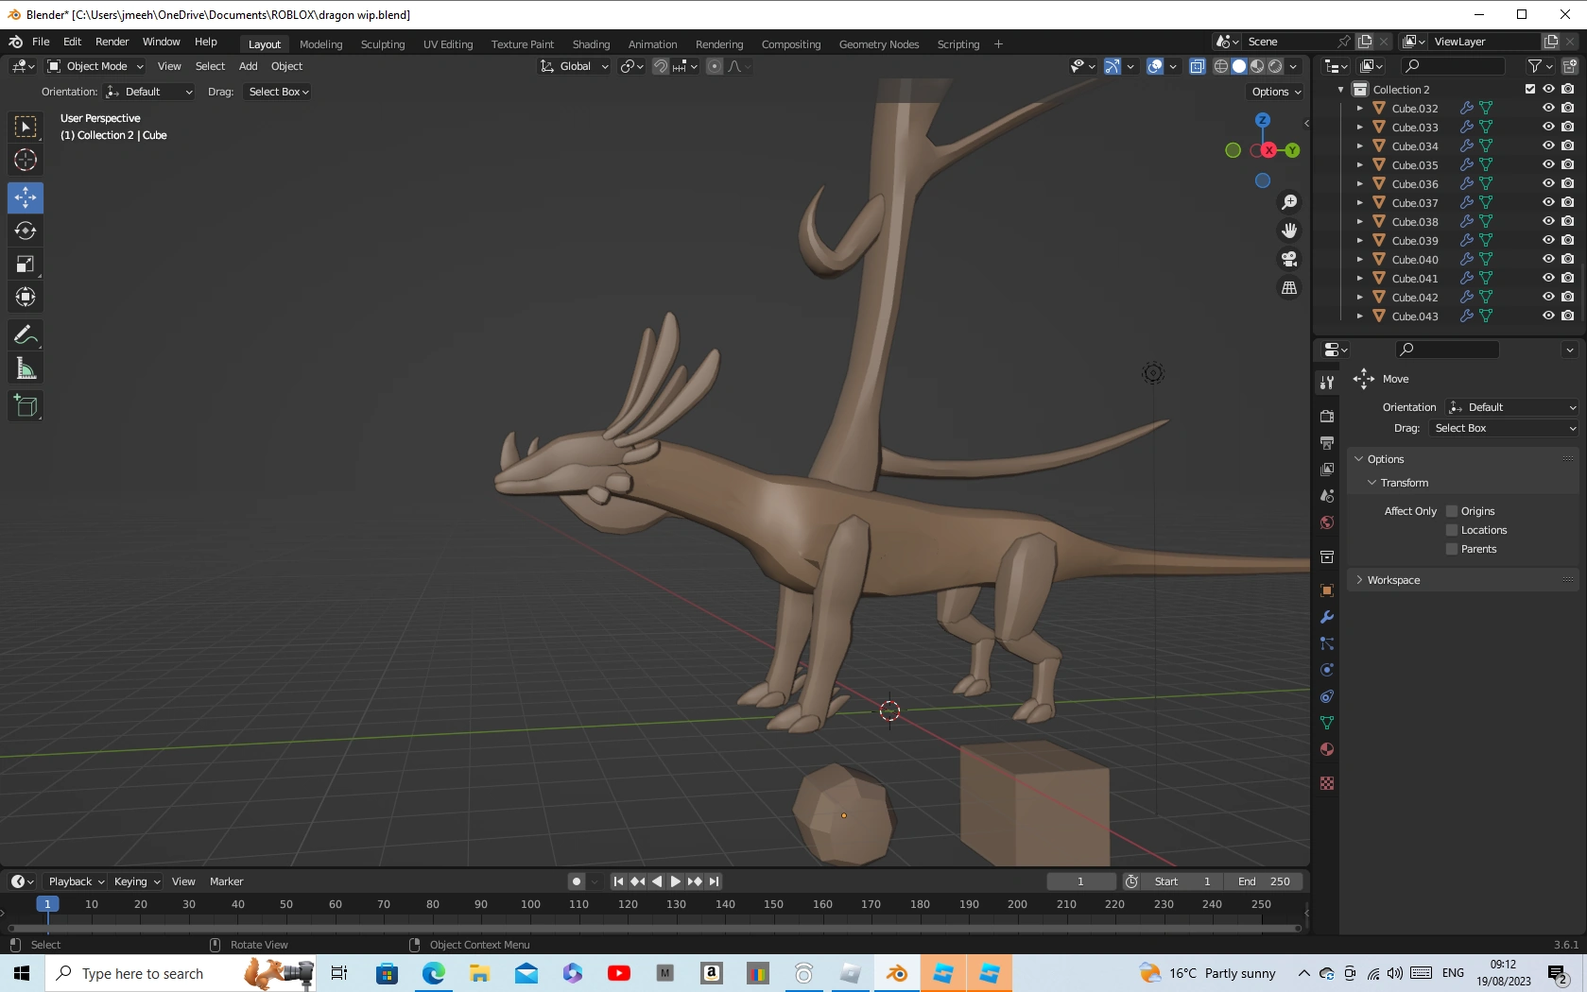Select the Scale tool in toolbar
This screenshot has width=1587, height=992.
[26, 265]
